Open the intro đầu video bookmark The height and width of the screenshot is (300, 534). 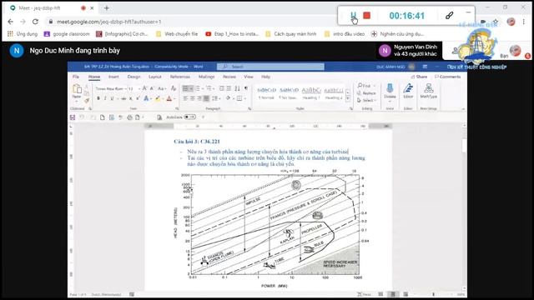pos(345,34)
